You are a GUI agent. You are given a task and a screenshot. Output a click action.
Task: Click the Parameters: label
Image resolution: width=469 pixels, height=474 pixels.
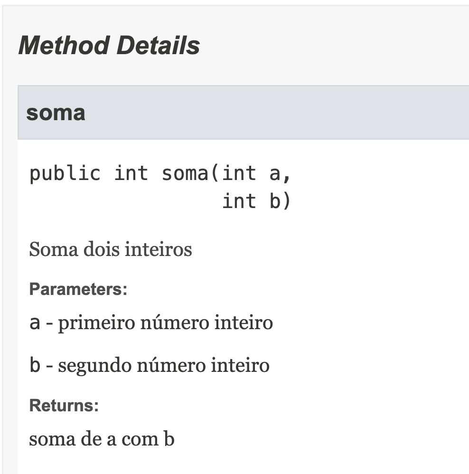click(78, 289)
